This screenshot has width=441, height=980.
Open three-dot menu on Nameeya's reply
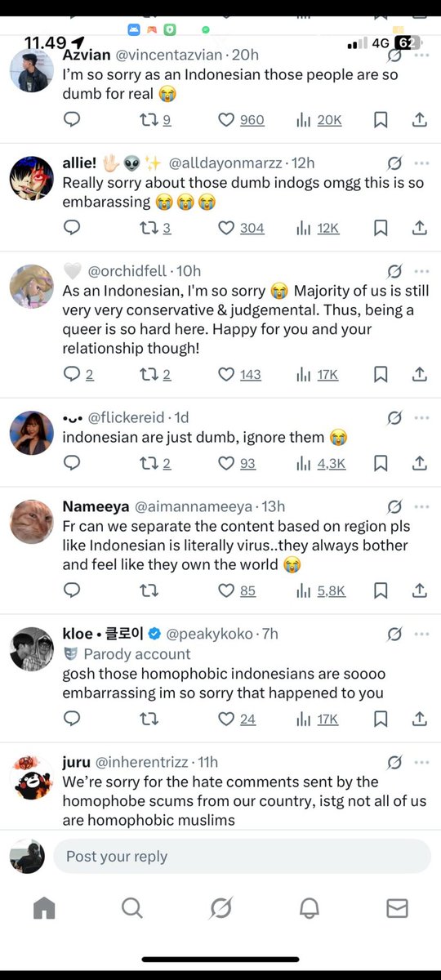pyautogui.click(x=421, y=506)
